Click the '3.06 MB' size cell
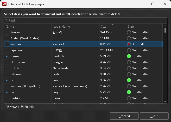 (113, 80)
